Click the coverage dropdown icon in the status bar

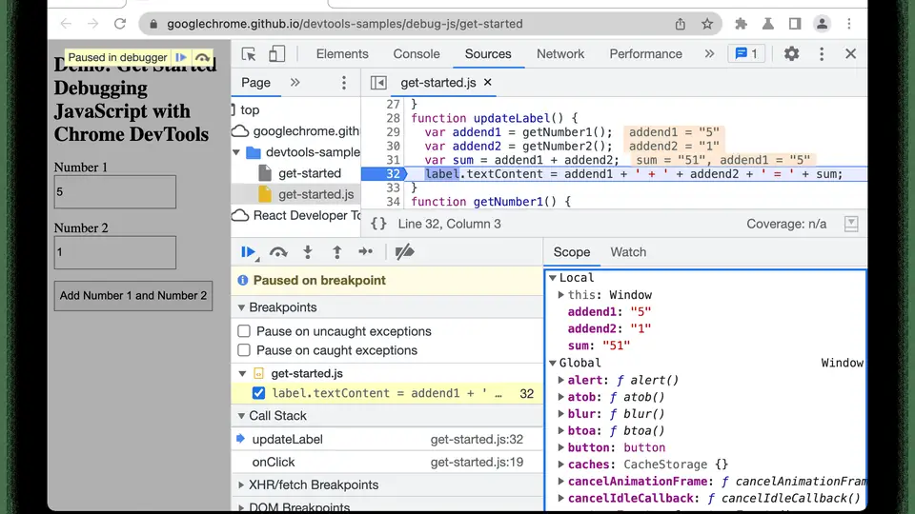851,224
